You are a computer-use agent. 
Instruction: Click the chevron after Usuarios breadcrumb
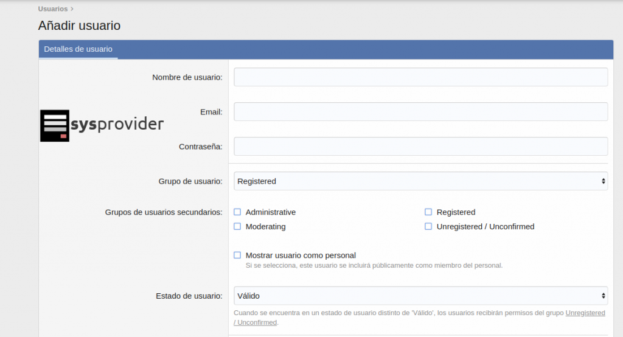tap(72, 9)
